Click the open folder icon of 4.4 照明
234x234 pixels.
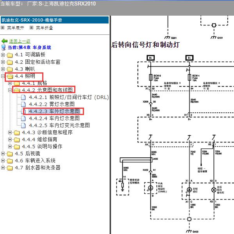click(10, 76)
